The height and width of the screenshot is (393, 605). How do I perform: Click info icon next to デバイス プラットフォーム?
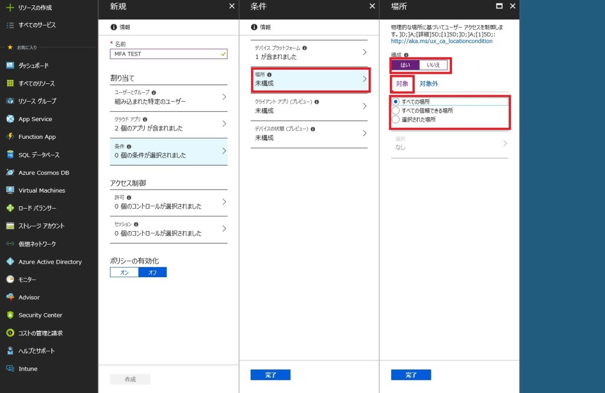(x=305, y=48)
